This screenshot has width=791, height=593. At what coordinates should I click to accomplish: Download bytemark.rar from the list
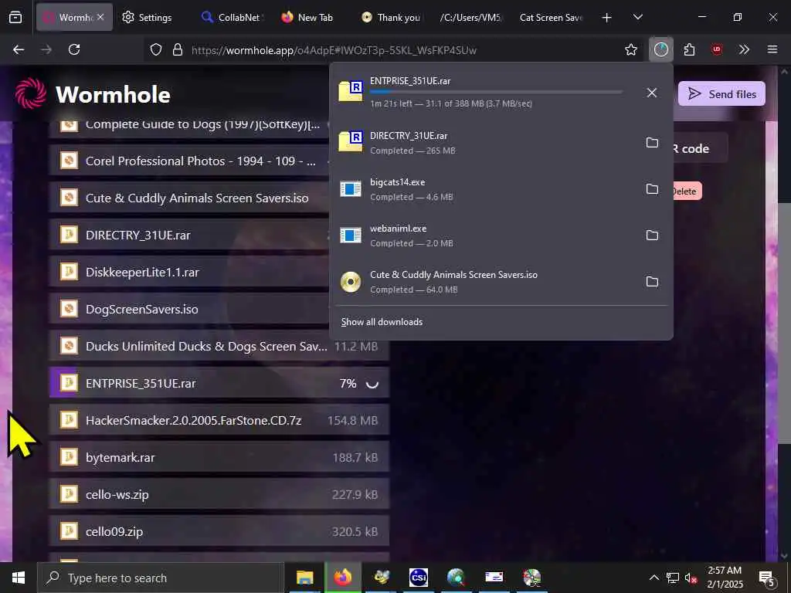(x=219, y=457)
